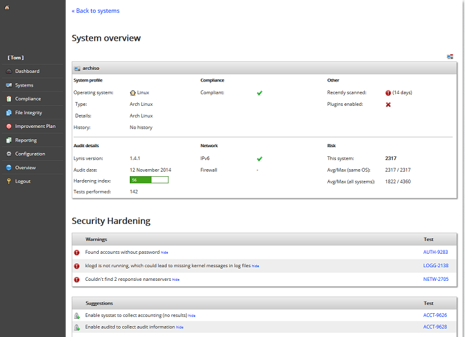
Task: Open Reporting from the sidebar
Action: click(x=26, y=140)
